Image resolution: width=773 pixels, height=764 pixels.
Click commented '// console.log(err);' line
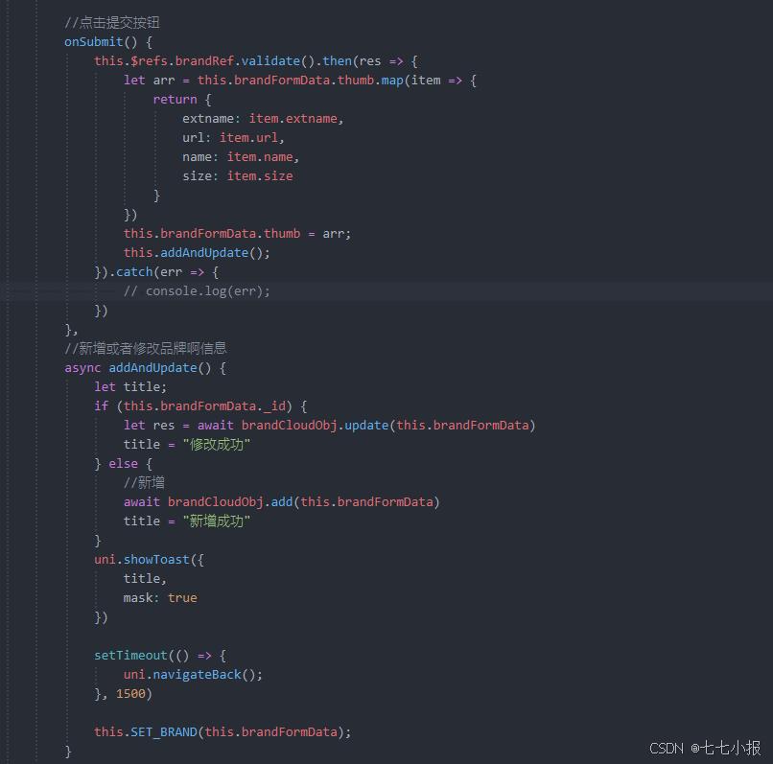(197, 291)
